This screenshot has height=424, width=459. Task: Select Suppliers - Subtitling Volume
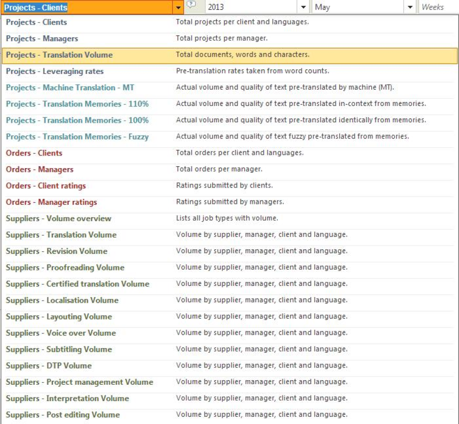(59, 350)
